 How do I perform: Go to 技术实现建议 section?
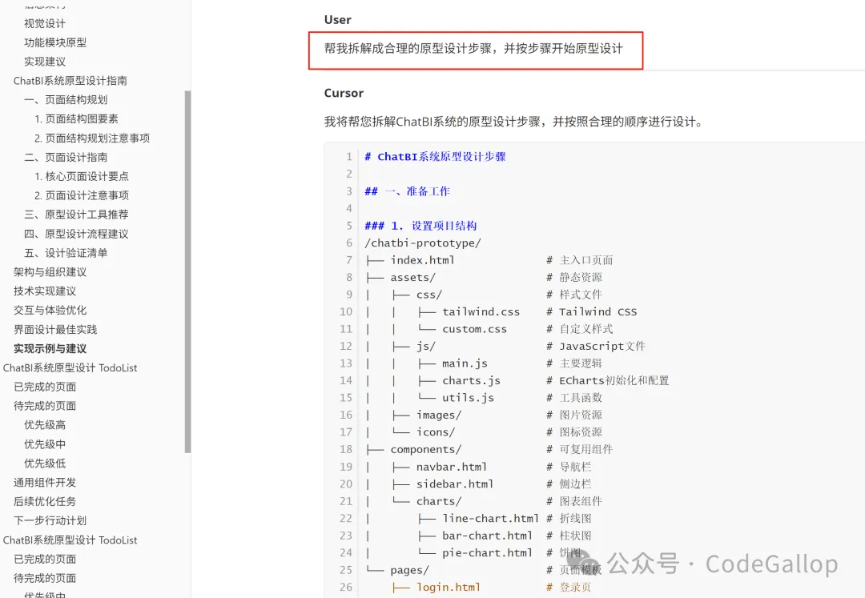point(45,291)
